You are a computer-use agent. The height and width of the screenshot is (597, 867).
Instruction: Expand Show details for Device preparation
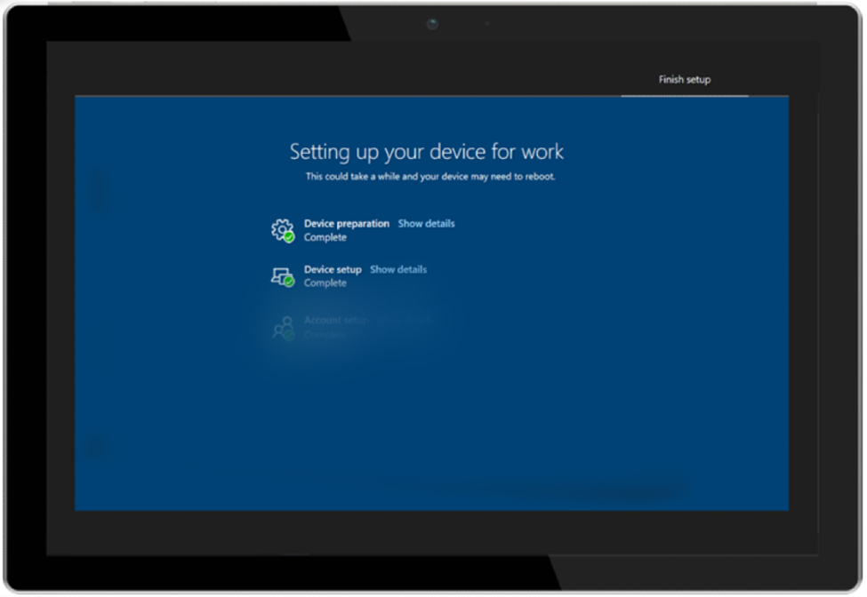[x=426, y=223]
